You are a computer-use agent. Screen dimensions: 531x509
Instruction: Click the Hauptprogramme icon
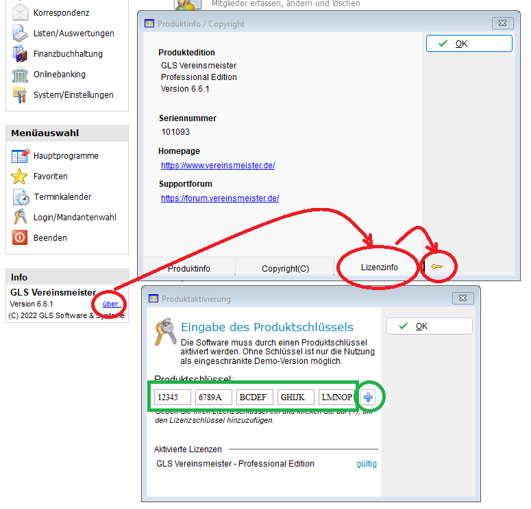(20, 156)
